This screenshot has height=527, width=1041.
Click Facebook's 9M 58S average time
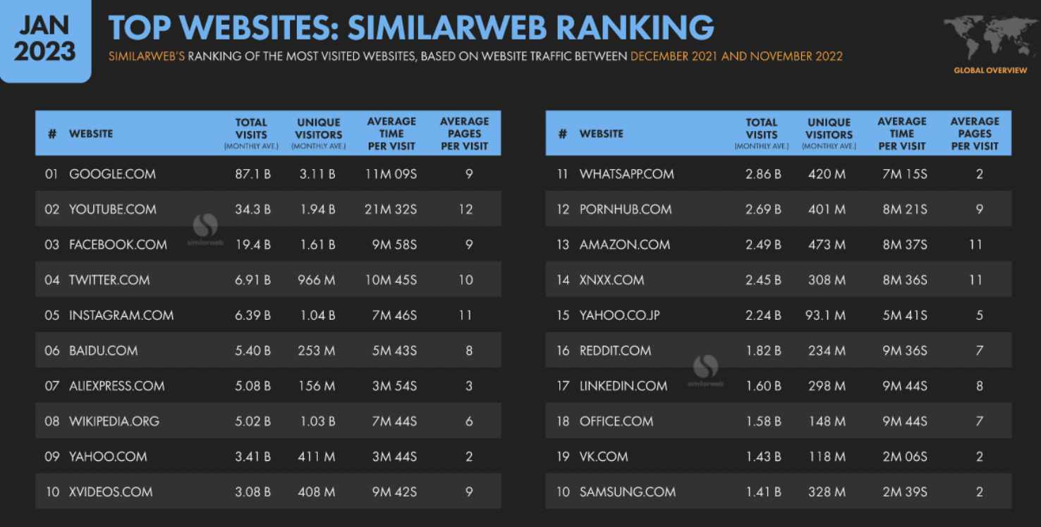[395, 244]
